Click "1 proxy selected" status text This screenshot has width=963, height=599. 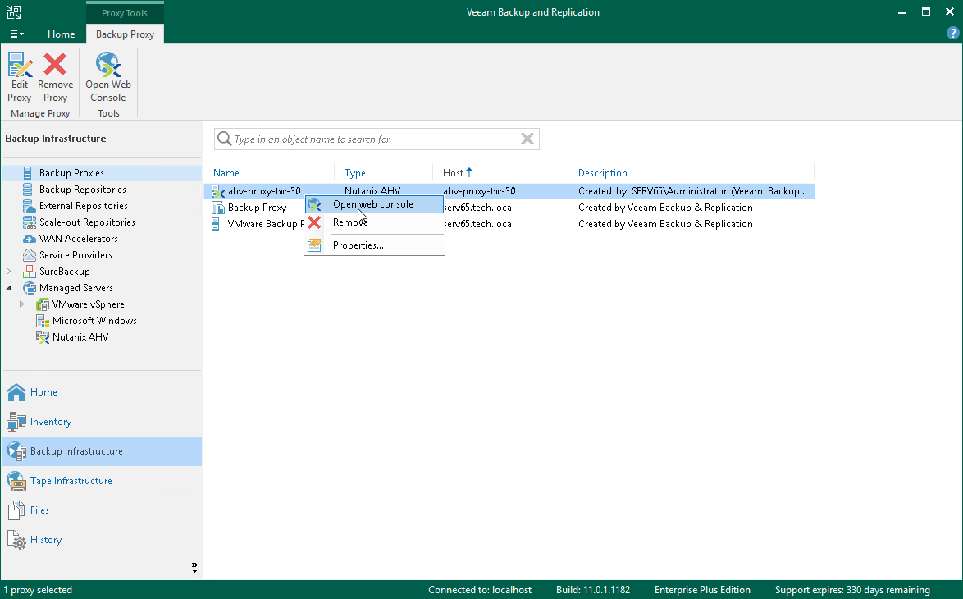point(38,590)
